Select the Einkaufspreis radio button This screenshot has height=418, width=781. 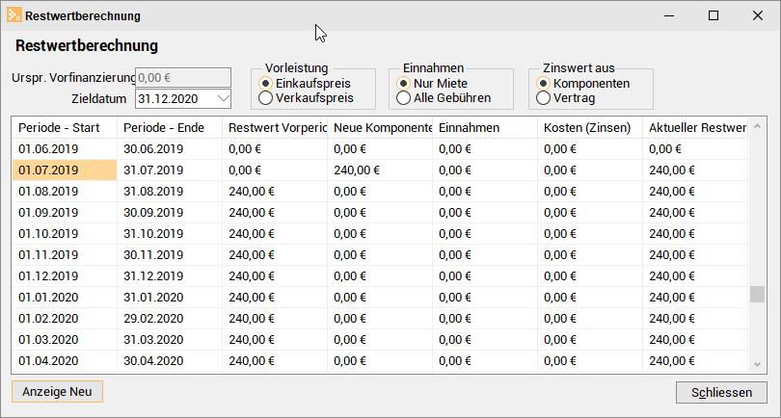pos(267,83)
